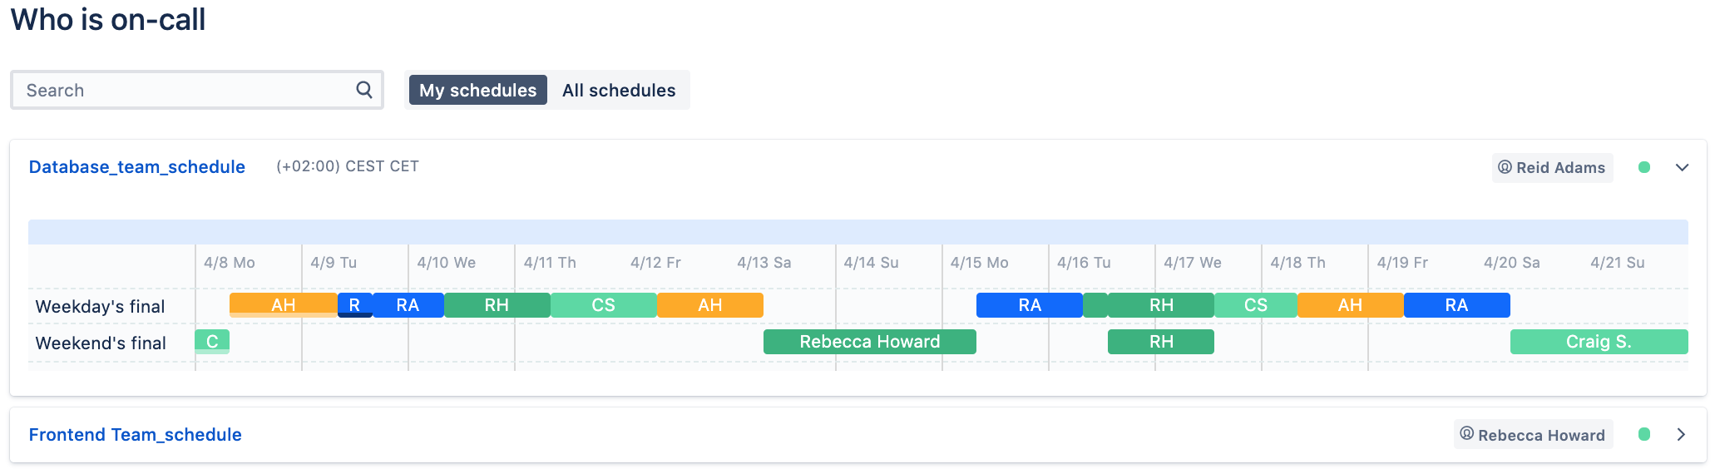The width and height of the screenshot is (1715, 469).
Task: Click the RH block in Weekend's final row
Action: 1160,342
